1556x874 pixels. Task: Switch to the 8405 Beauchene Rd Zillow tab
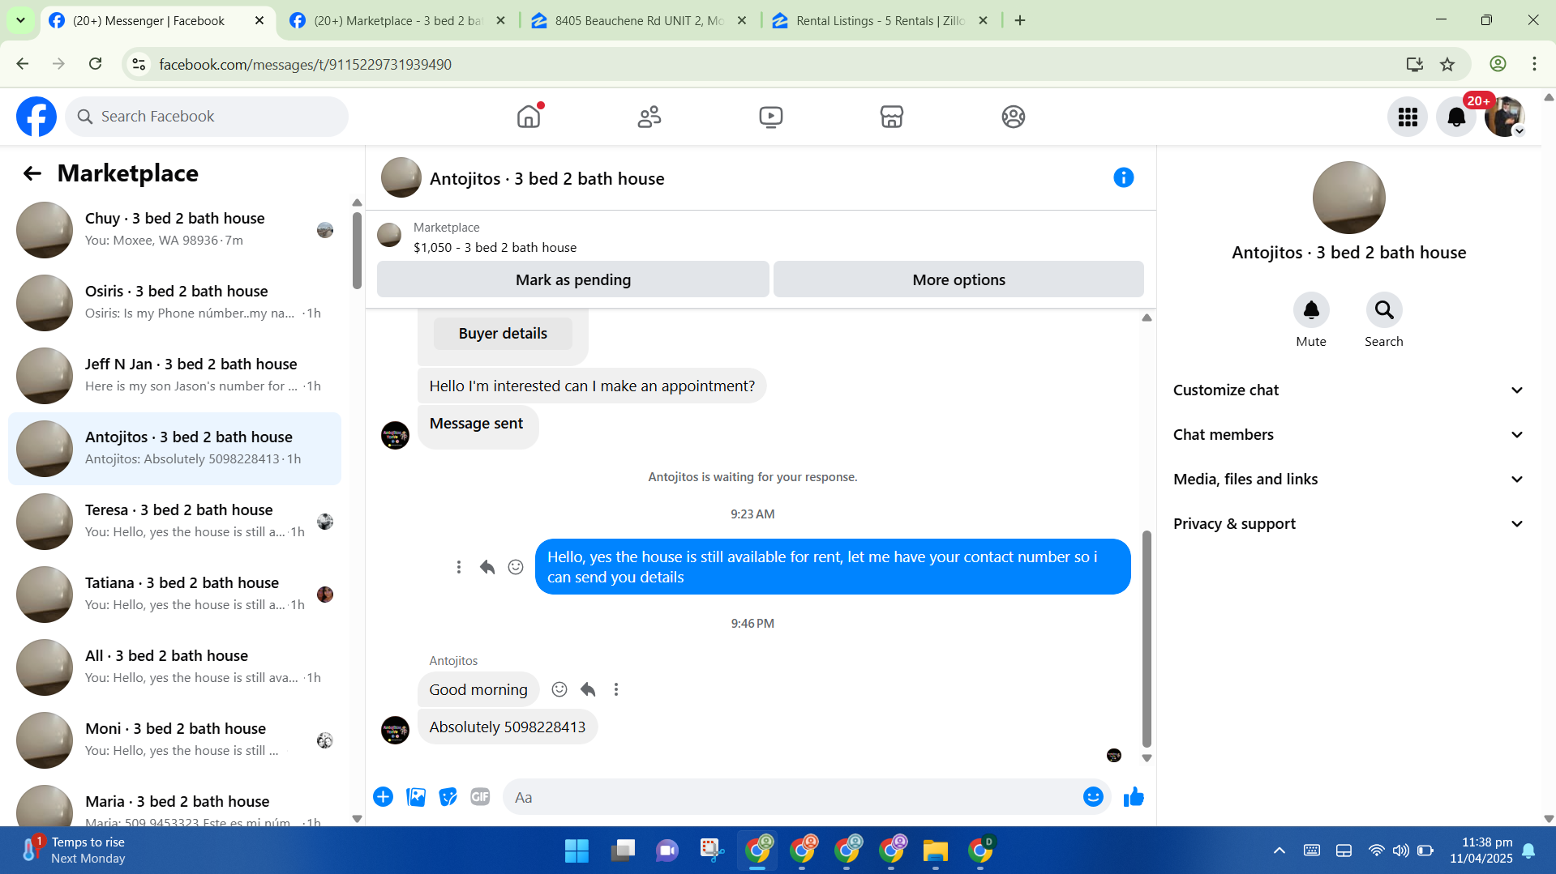point(639,21)
